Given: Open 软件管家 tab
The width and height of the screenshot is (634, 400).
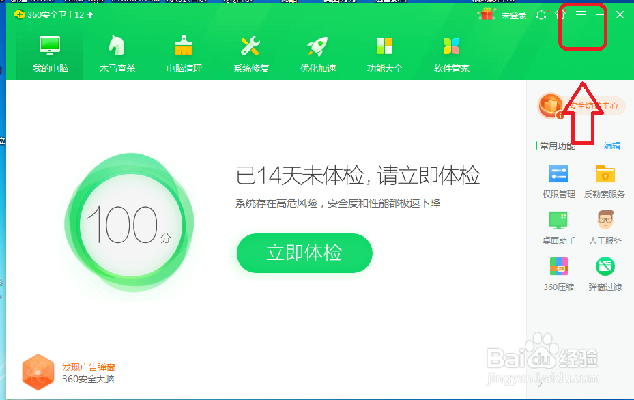Looking at the screenshot, I should (x=452, y=55).
